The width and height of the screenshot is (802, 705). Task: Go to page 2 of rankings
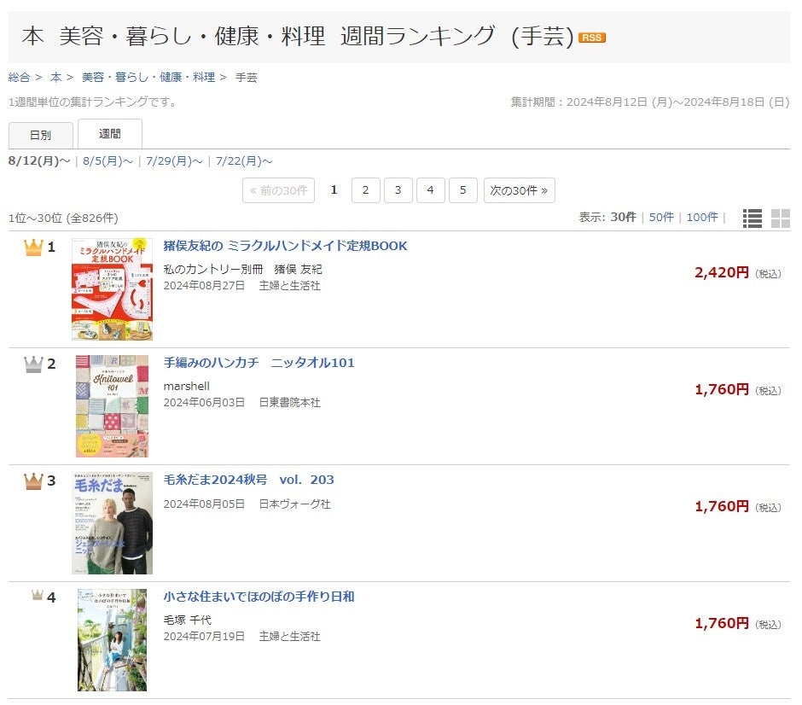(366, 190)
